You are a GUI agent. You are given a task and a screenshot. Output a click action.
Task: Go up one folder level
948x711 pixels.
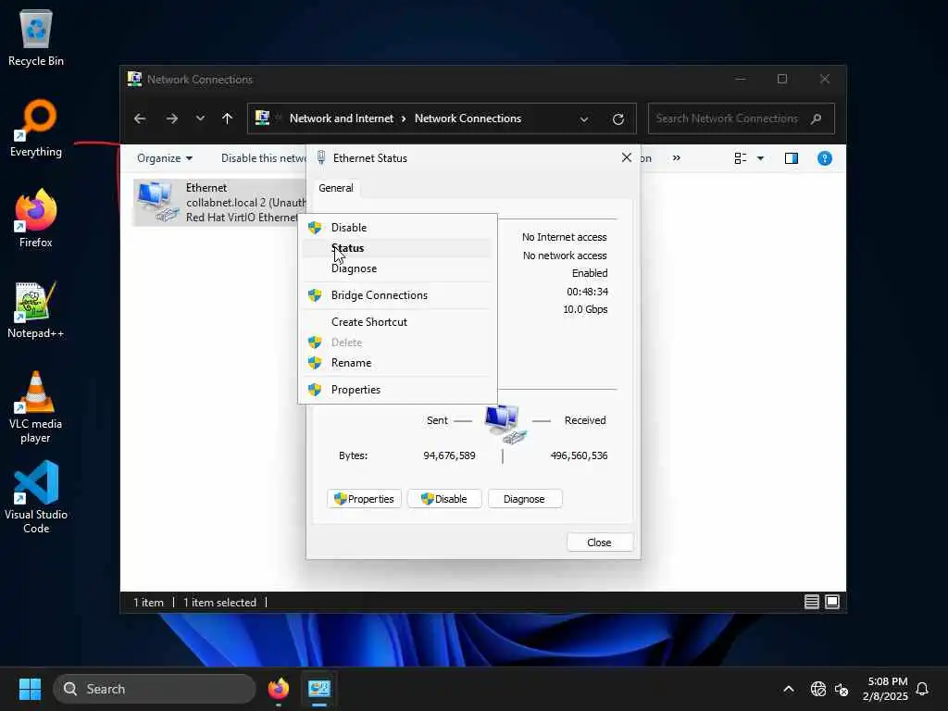point(228,118)
